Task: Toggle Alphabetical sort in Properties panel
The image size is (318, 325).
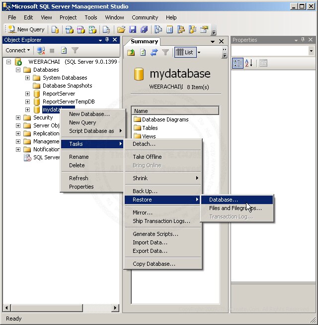Action: coord(249,63)
